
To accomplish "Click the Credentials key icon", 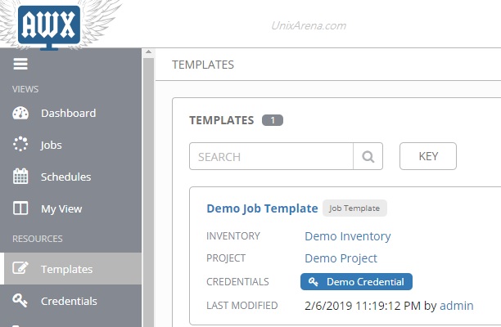I will [21, 301].
